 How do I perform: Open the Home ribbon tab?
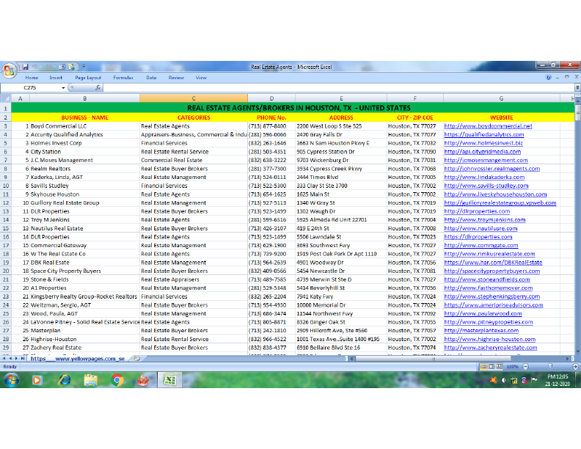click(32, 78)
